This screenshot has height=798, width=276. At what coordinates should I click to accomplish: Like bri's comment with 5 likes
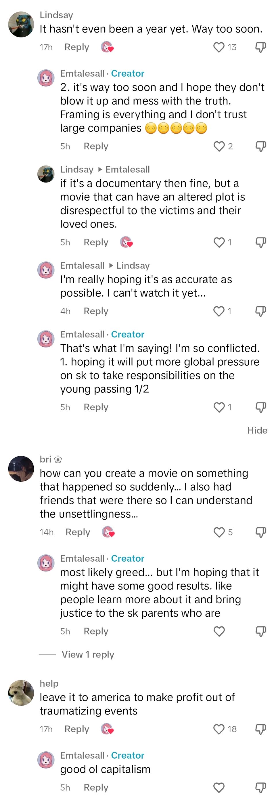point(219,532)
